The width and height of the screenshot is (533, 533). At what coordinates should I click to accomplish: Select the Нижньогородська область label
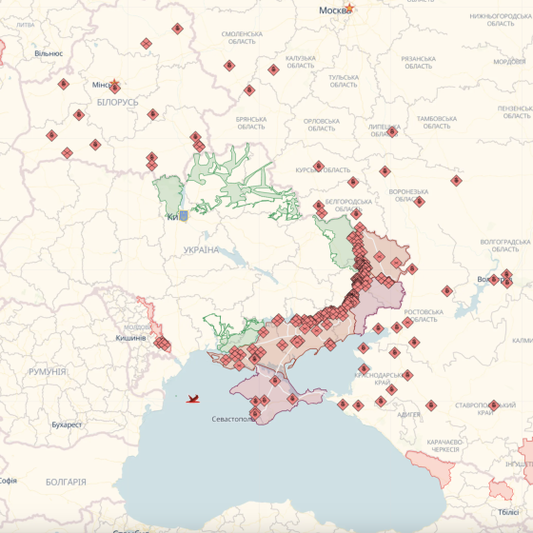coord(501,20)
